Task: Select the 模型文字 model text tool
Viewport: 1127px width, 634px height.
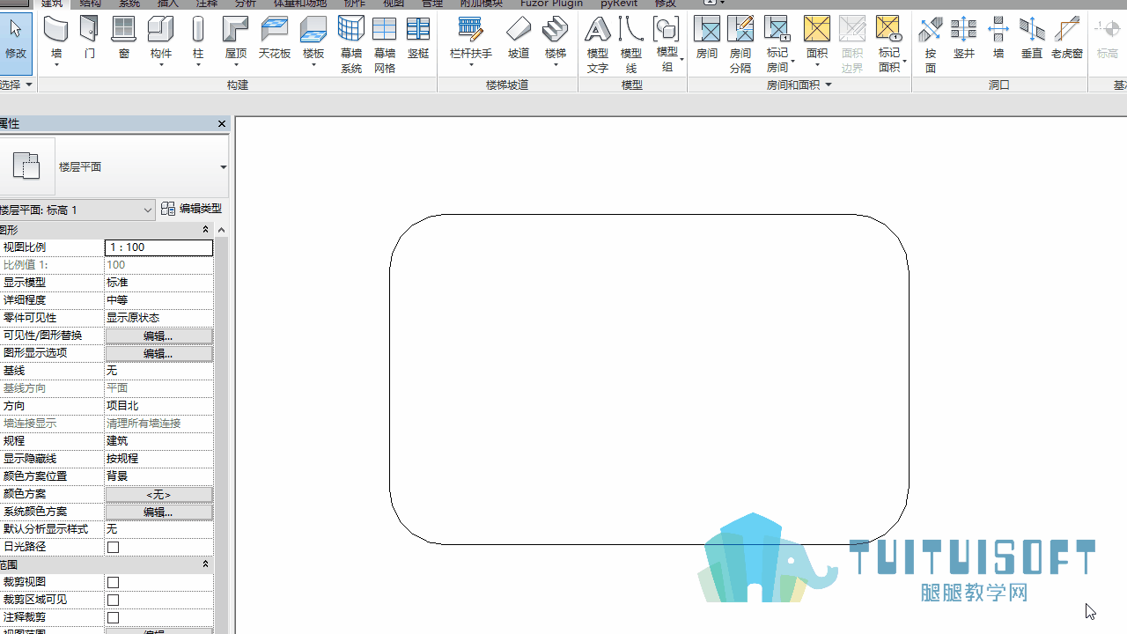Action: 598,44
